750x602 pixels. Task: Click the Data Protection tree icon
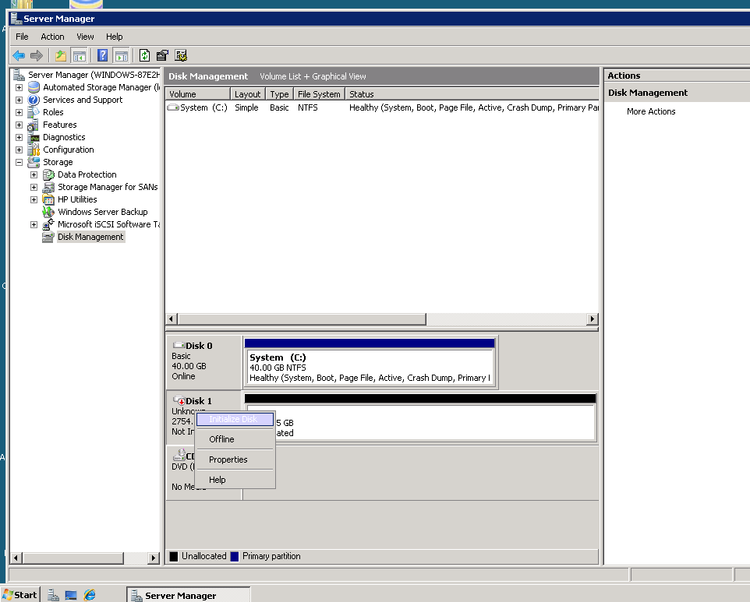(49, 175)
